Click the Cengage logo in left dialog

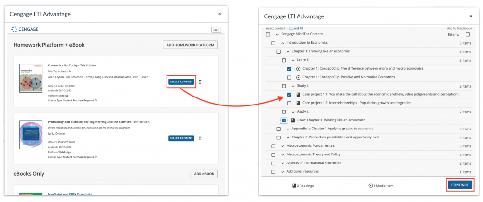(x=25, y=29)
